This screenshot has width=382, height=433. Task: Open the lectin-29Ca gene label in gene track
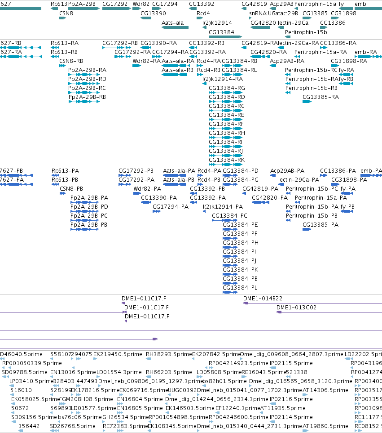(x=293, y=23)
